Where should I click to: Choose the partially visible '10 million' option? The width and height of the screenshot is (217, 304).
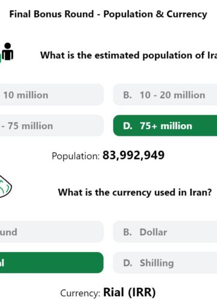pos(52,95)
